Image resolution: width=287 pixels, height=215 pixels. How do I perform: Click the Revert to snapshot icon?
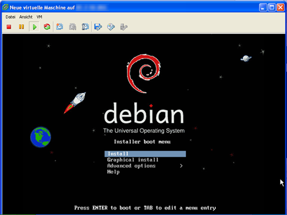[x=72, y=27]
